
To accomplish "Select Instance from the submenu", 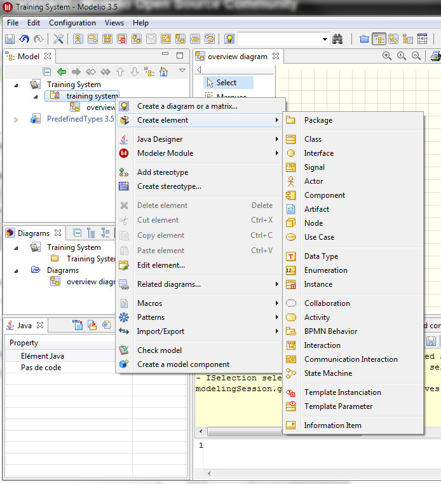I will [353, 284].
